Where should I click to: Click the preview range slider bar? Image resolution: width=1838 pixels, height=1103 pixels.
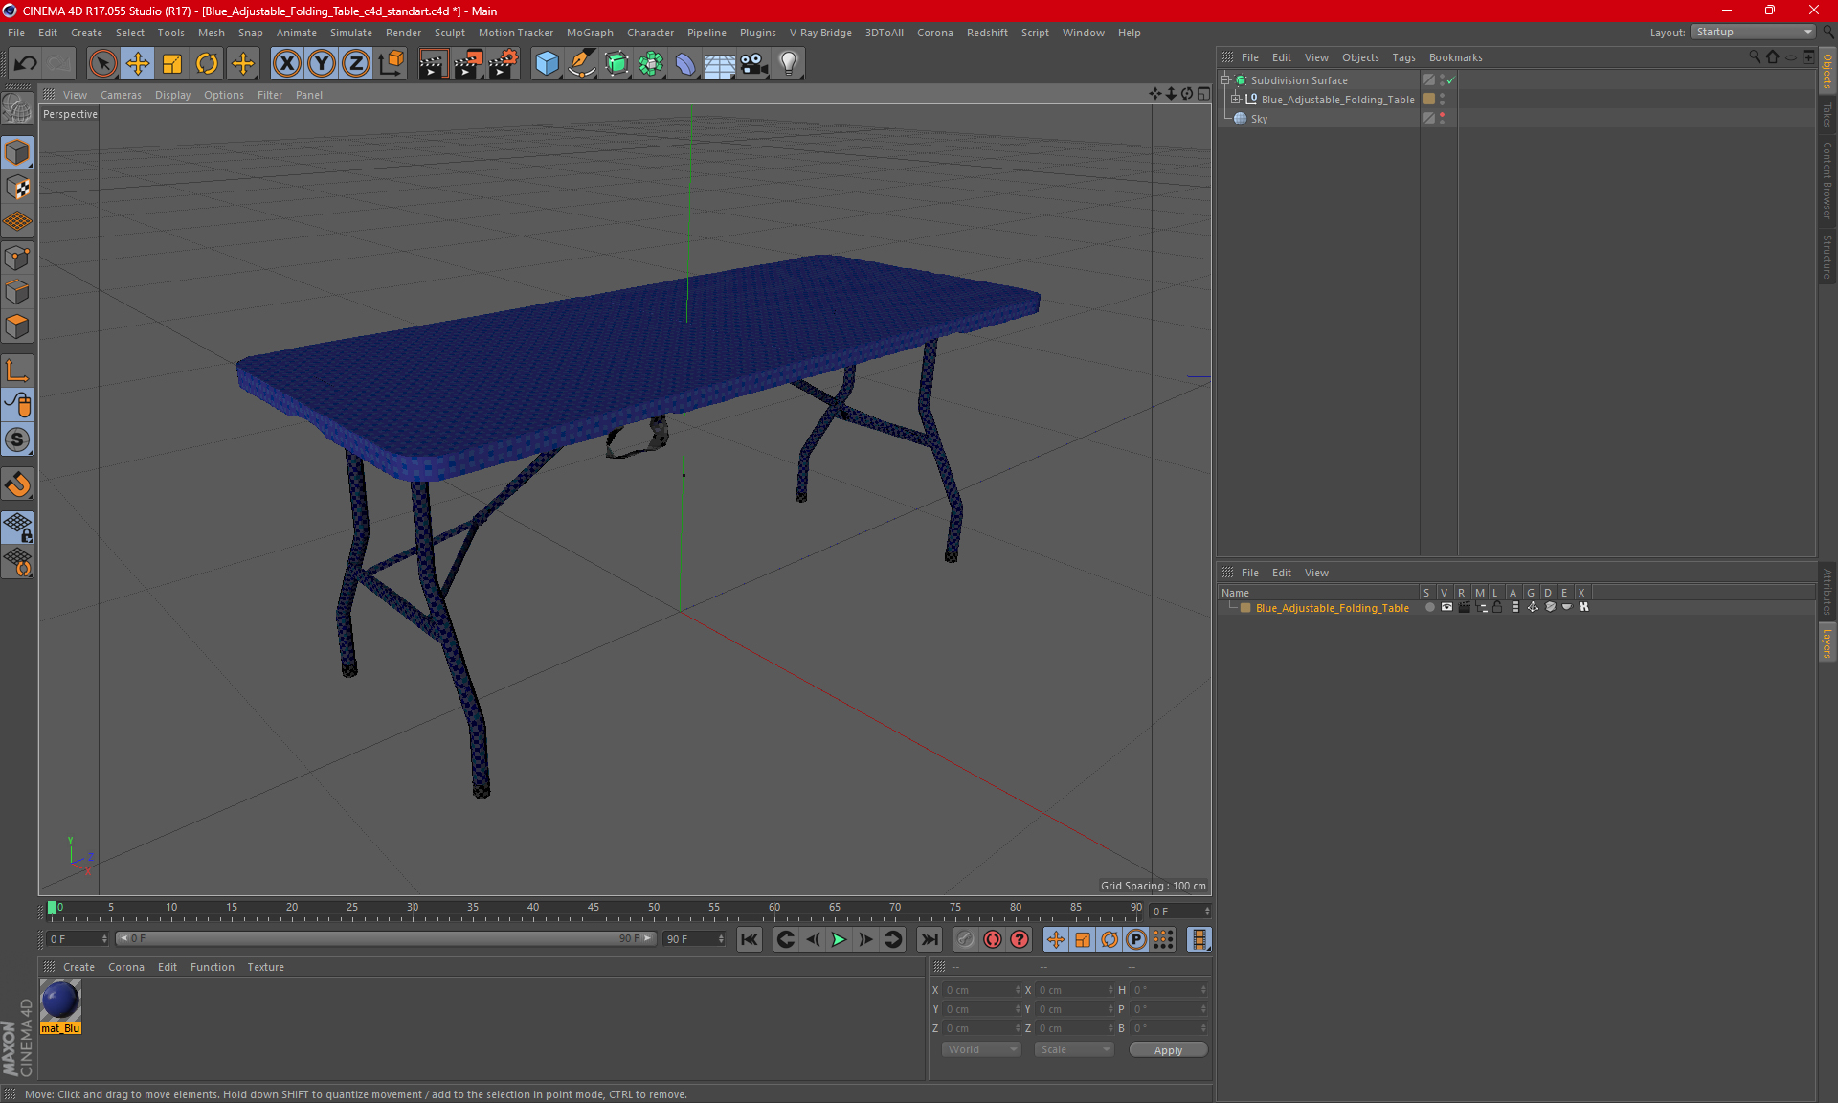[x=387, y=939]
